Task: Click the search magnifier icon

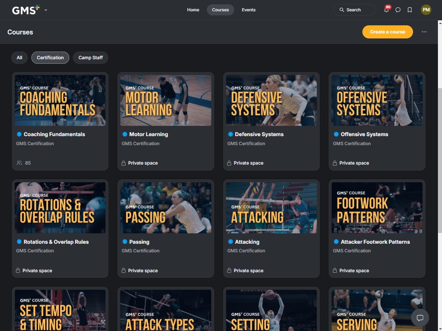Action: (x=342, y=10)
